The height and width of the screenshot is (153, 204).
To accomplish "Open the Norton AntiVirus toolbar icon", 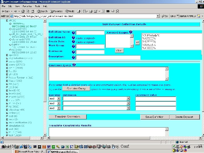I will 199,16.
